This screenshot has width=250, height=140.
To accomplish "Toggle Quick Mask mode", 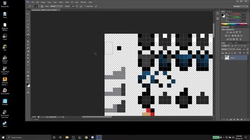I will tap(28, 89).
